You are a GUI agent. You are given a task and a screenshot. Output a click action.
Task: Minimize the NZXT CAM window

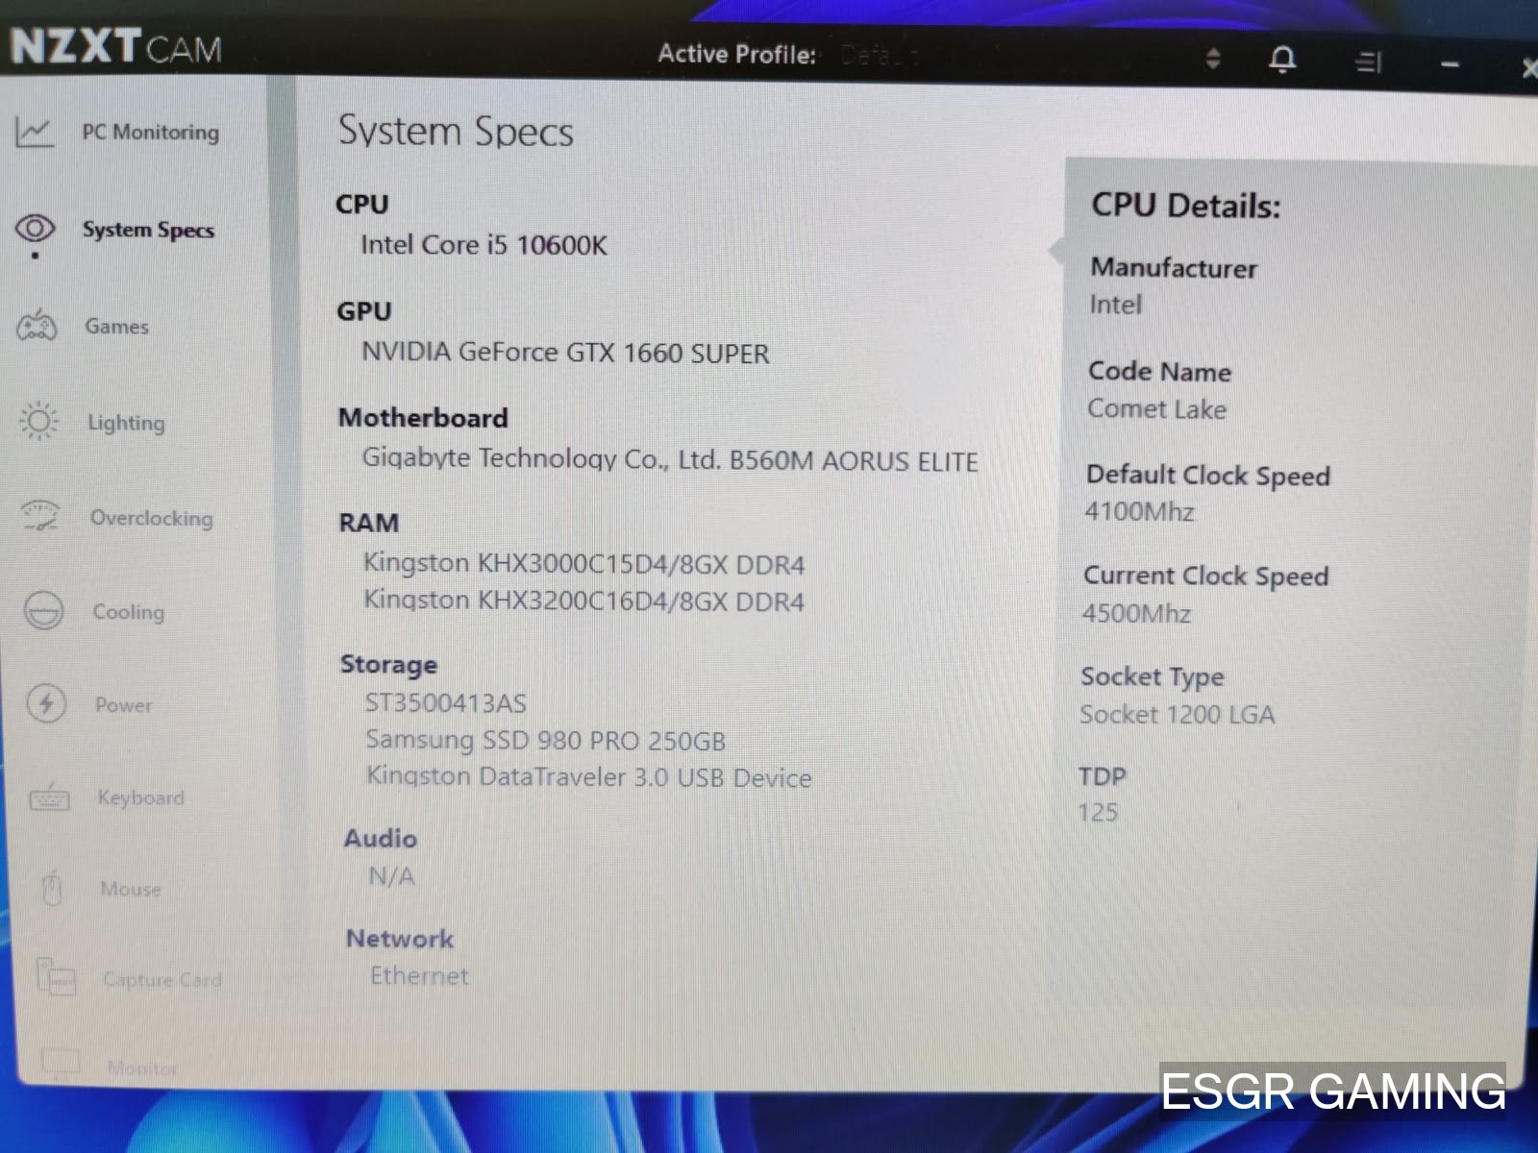click(1450, 64)
